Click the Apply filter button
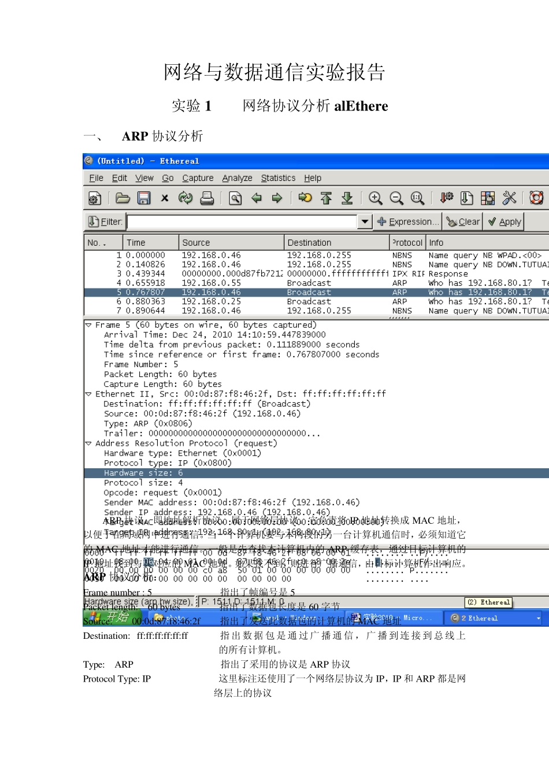The height and width of the screenshot is (777, 549). [505, 221]
